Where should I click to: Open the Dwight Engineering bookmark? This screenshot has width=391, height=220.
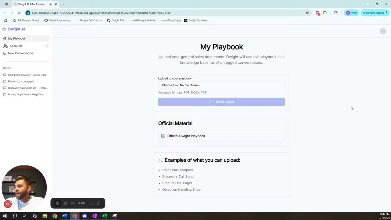pos(58,20)
